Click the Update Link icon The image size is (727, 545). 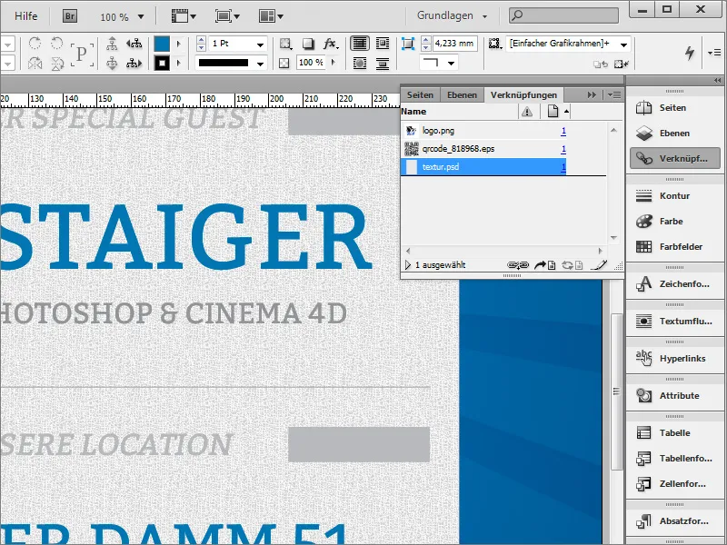(x=573, y=265)
